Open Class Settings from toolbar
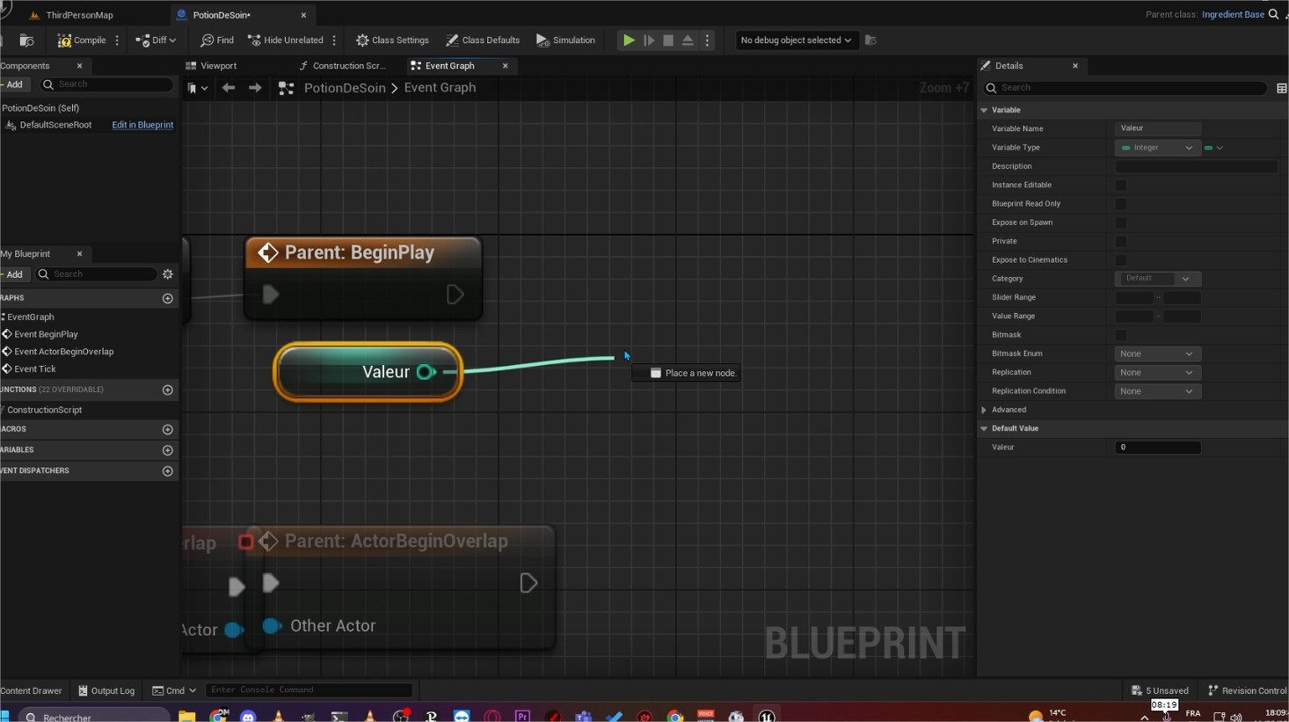The width and height of the screenshot is (1289, 722). (x=392, y=40)
